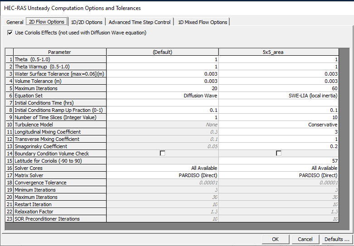Viewport: 354px width, 246px height.
Task: Open Equation Set dropdown in Default column
Action: (162, 96)
